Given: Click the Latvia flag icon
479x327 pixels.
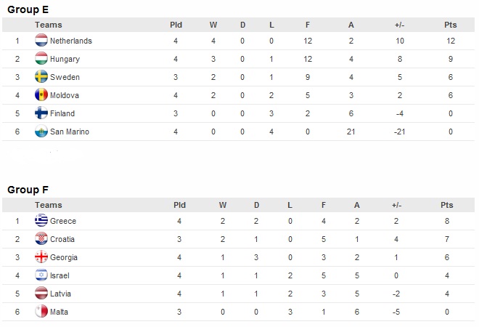Looking at the screenshot, I should tap(41, 294).
